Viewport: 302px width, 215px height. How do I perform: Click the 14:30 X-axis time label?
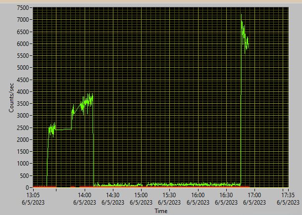pos(113,195)
